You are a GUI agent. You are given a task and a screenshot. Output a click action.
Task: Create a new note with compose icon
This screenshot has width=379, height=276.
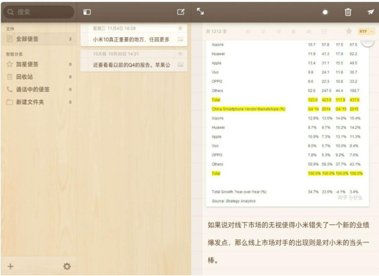click(181, 12)
